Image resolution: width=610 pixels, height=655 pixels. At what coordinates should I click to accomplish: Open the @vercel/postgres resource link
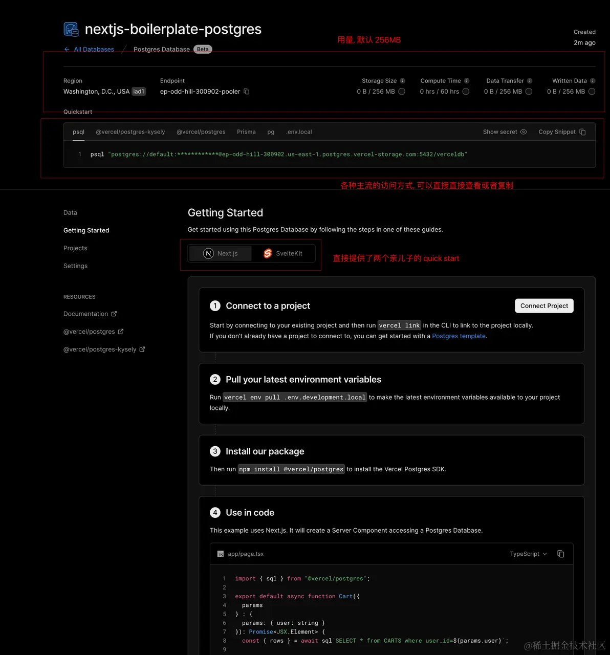(89, 332)
